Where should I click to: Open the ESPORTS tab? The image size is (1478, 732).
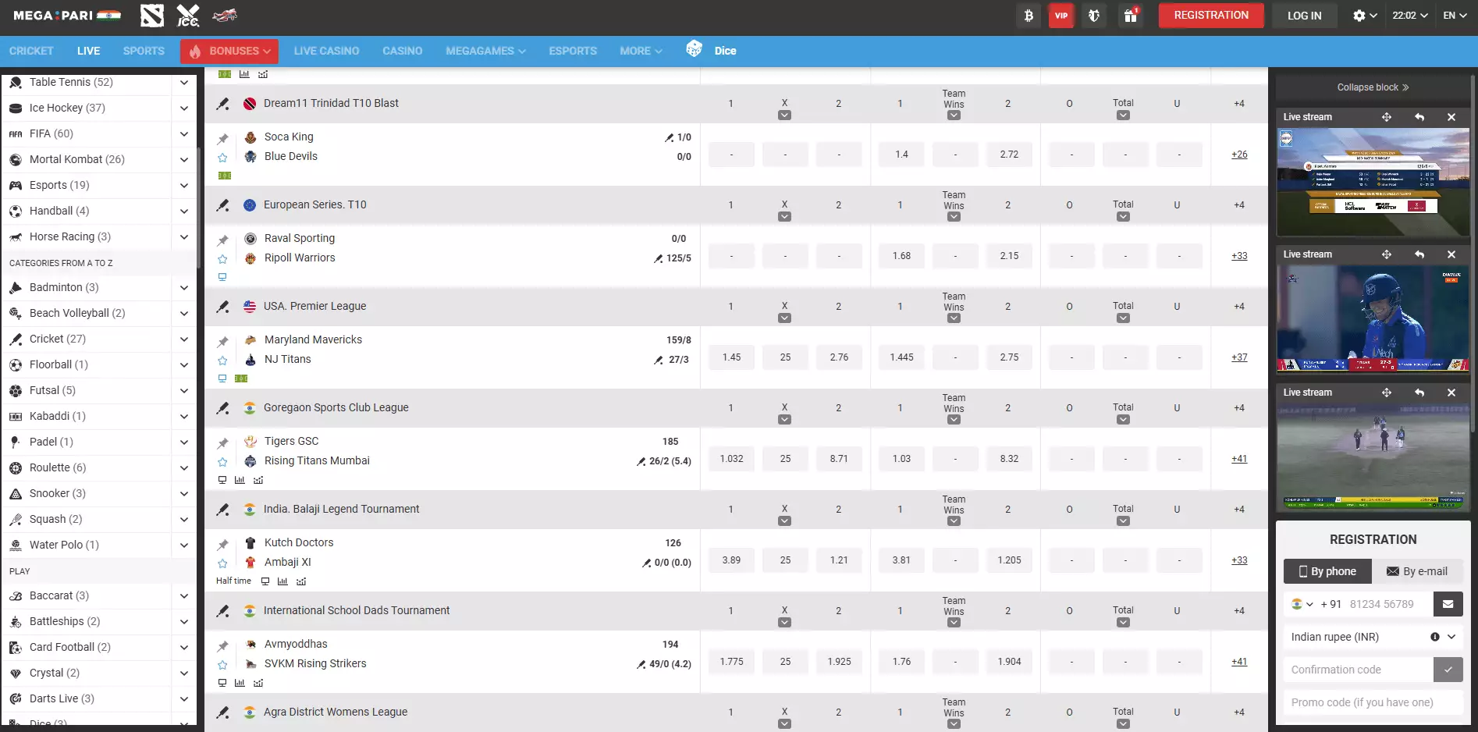coord(573,51)
